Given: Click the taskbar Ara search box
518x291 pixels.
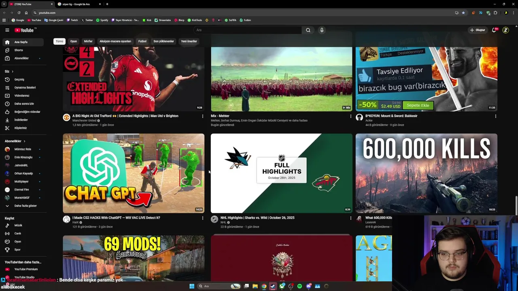Looking at the screenshot, I should (x=219, y=286).
